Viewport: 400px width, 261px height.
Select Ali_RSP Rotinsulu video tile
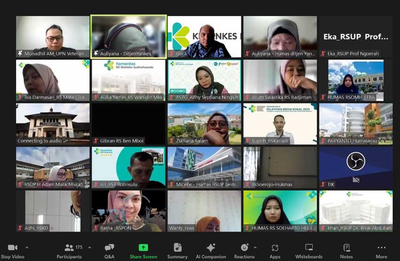[128, 168]
